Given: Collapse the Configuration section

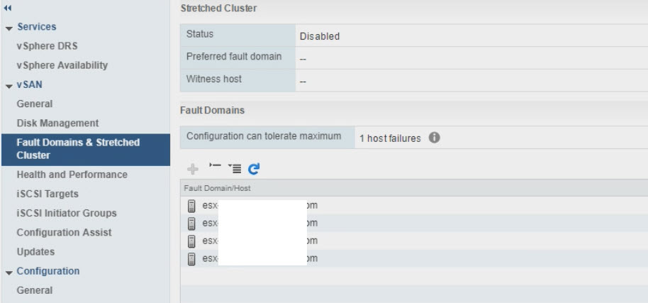Looking at the screenshot, I should (x=9, y=272).
